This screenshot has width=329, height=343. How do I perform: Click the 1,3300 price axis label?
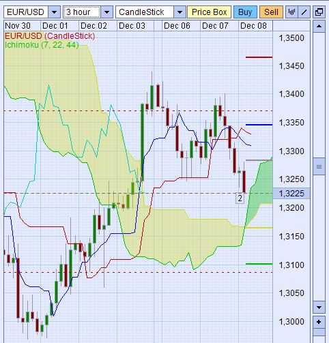tap(291, 151)
